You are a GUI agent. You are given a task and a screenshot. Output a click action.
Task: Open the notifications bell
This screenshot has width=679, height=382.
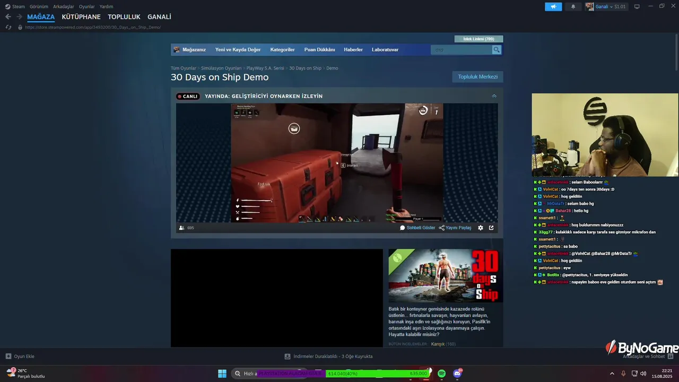click(573, 6)
